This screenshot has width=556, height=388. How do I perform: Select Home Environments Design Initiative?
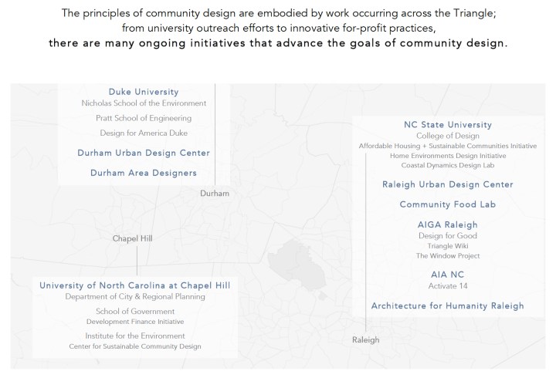pyautogui.click(x=448, y=156)
